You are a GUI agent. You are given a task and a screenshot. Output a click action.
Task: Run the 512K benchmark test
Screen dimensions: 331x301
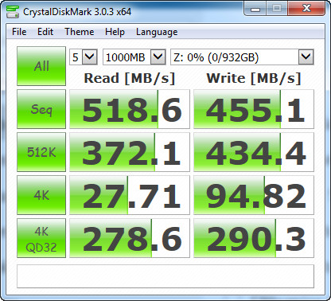pyautogui.click(x=41, y=152)
